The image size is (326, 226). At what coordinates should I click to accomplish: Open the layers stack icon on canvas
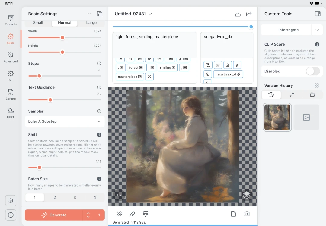[x=247, y=195]
